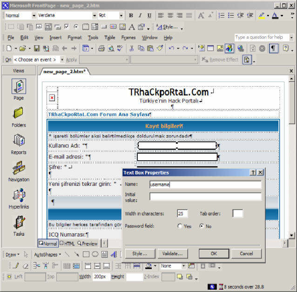The height and width of the screenshot is (292, 297).
Task: Click the Validate... button in dialog
Action: tap(172, 253)
